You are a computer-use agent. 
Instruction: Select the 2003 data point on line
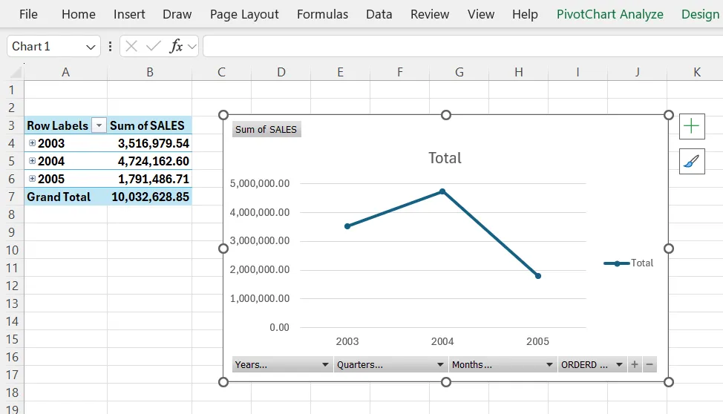pyautogui.click(x=347, y=226)
